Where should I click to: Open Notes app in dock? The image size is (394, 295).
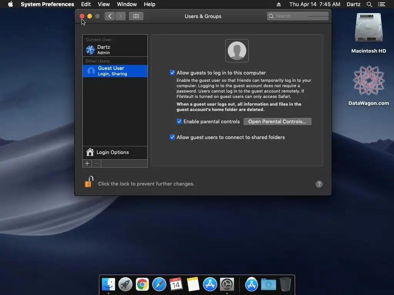193,285
